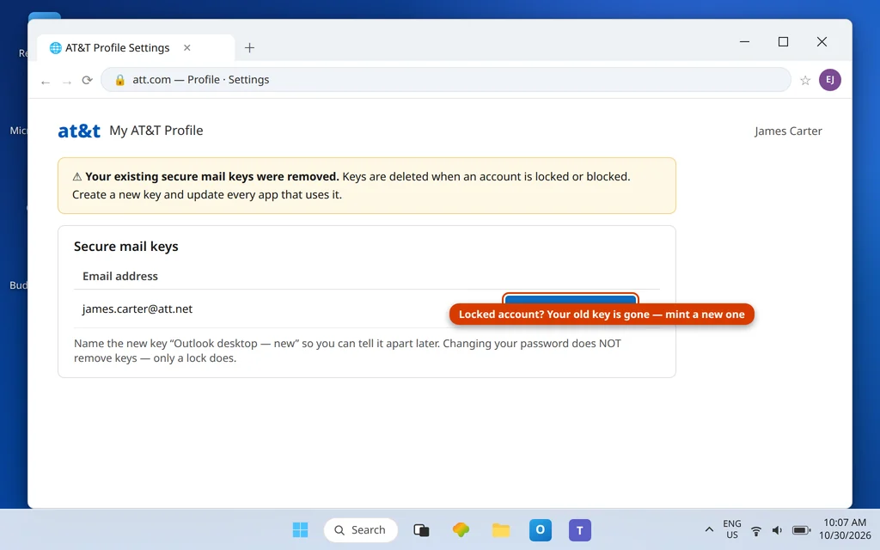
Task: Bookmark this page with the star
Action: (805, 80)
